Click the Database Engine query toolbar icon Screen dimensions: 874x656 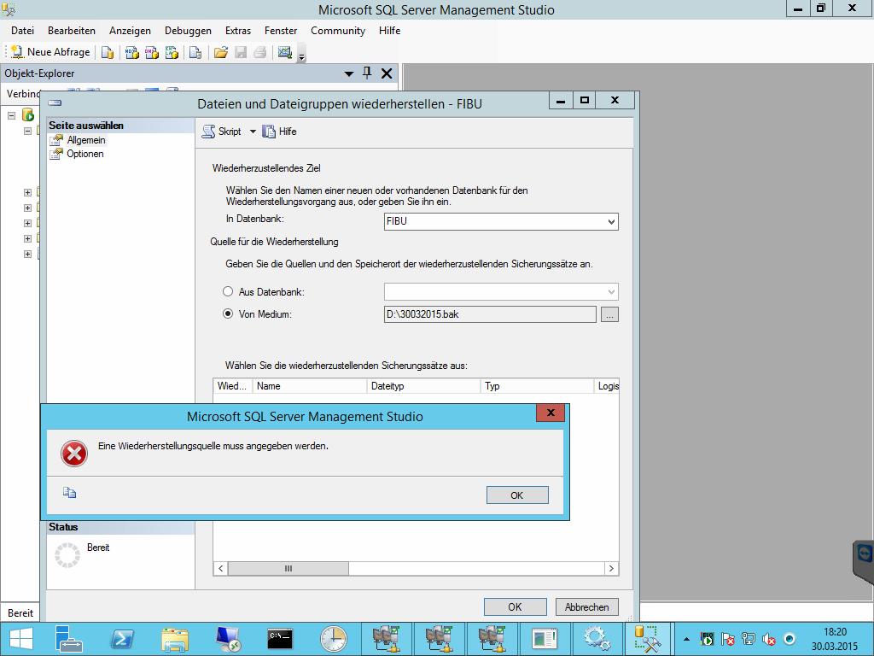tap(108, 52)
